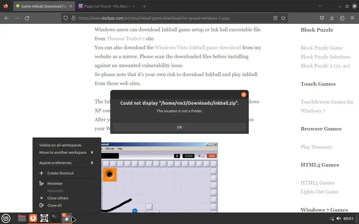Click the URL address field
This screenshot has height=224, width=359.
tap(174, 18)
